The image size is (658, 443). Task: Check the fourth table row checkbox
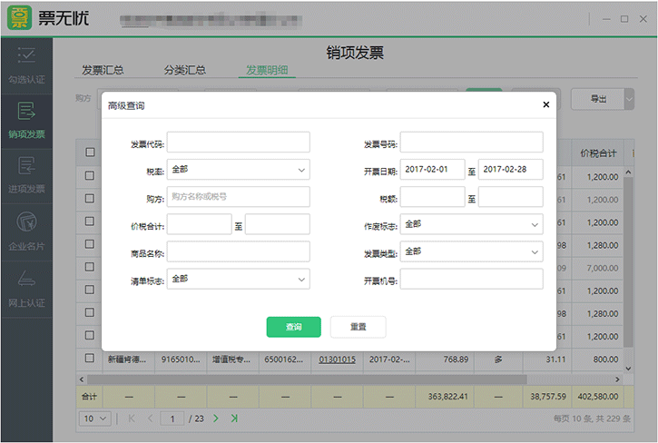(90, 243)
